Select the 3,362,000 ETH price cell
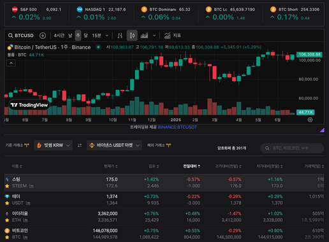Screen dimensions: 329x242 point(108,213)
